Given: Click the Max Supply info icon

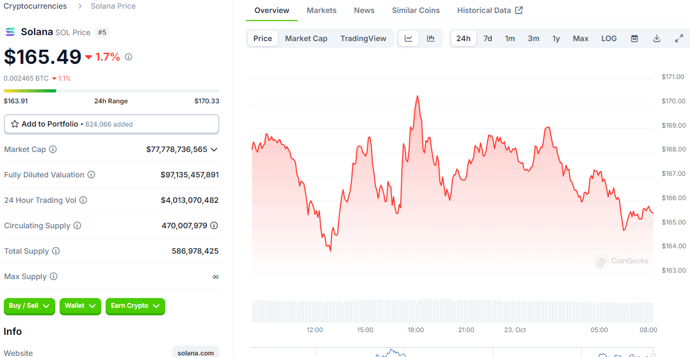Looking at the screenshot, I should coord(54,276).
